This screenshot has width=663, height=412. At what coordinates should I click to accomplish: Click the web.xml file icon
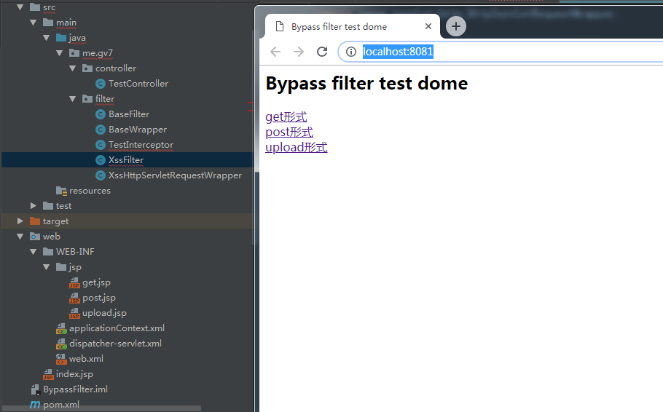[x=61, y=359]
